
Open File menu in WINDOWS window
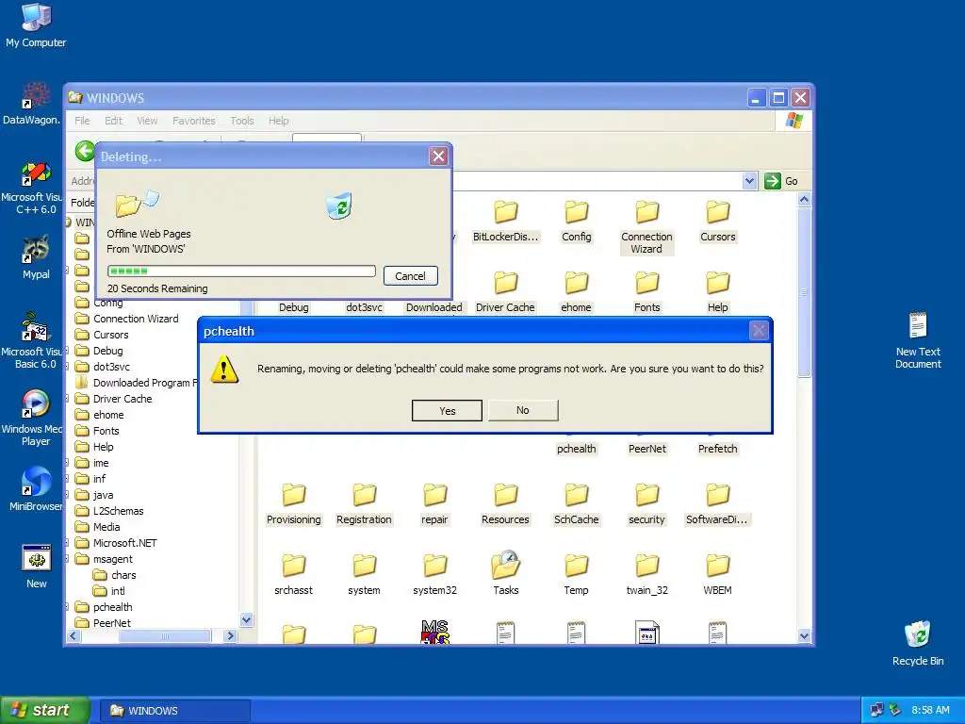pyautogui.click(x=82, y=121)
